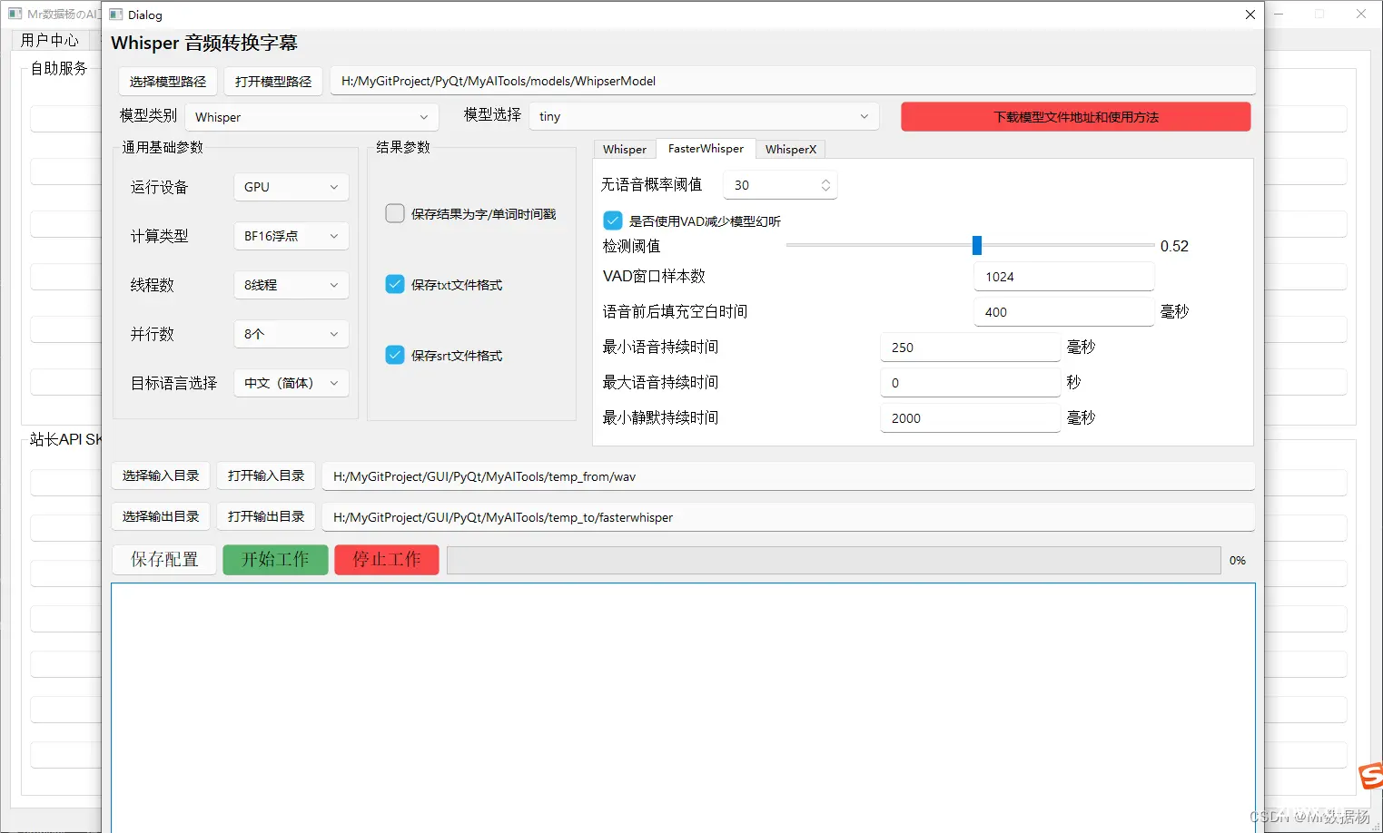Click 选择模型路径 button

pyautogui.click(x=168, y=81)
